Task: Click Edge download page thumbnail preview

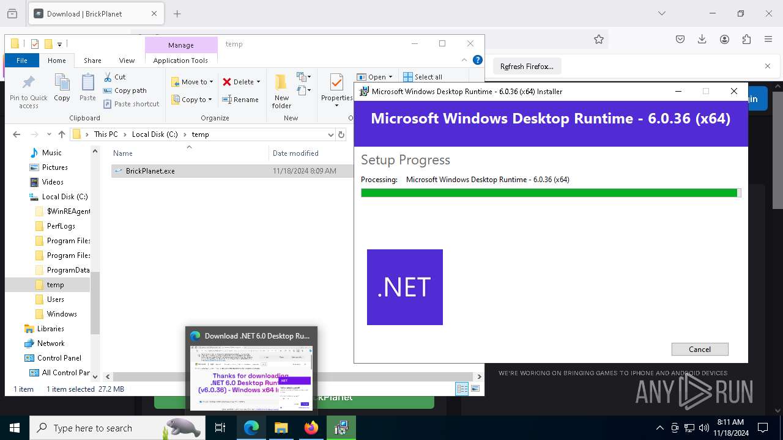Action: pyautogui.click(x=251, y=377)
